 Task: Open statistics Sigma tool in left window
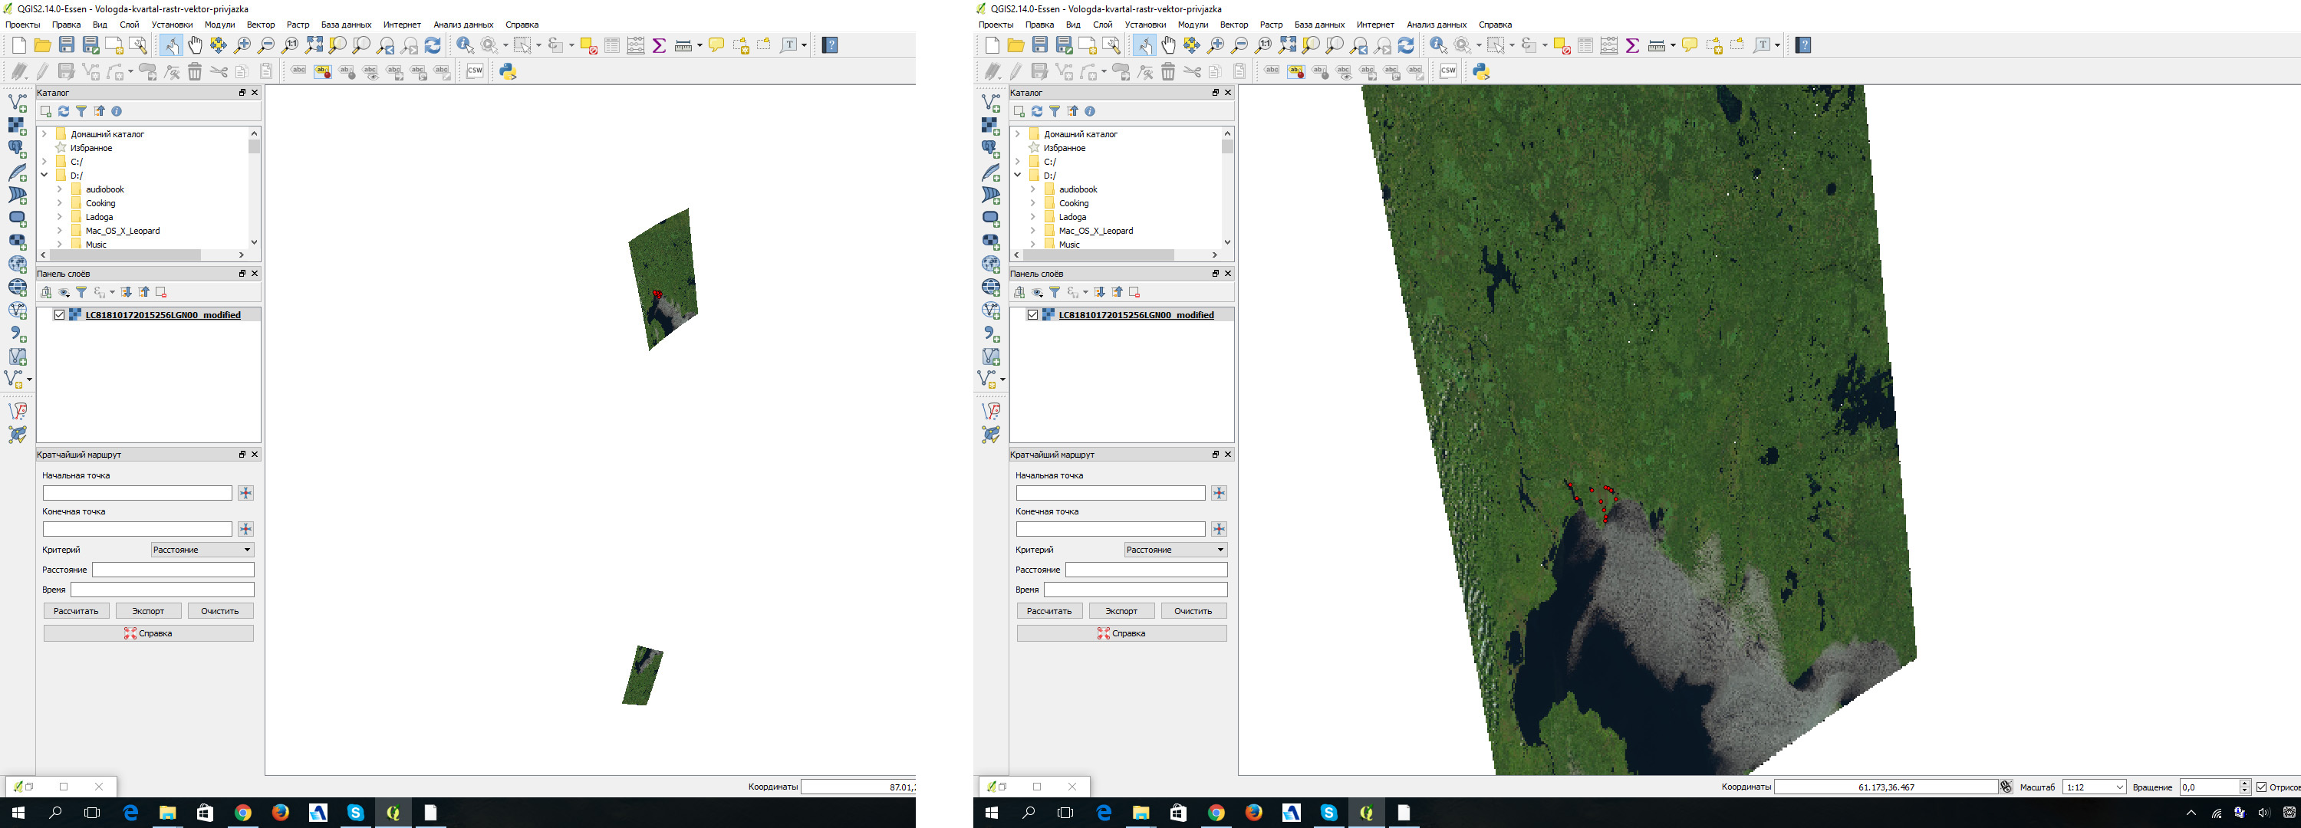(659, 44)
